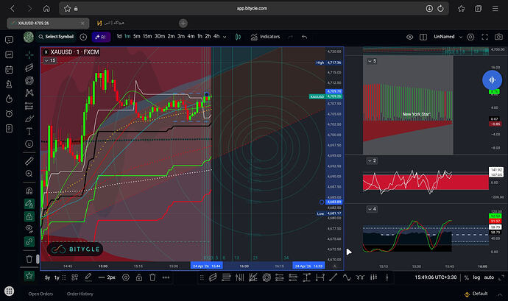Screen dimensions: 508x301
Task: Enter fullscreen mode icon
Action: (484, 37)
